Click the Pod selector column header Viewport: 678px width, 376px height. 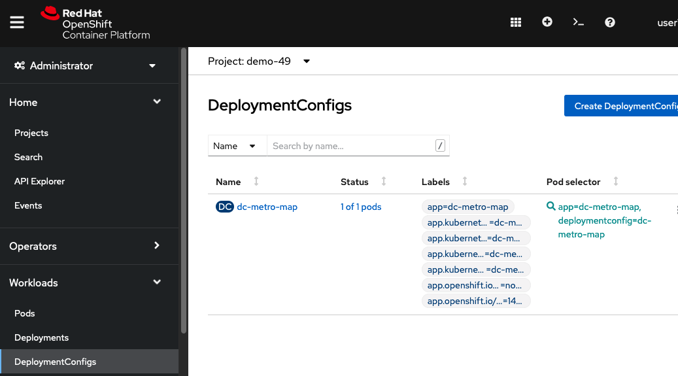[573, 182]
